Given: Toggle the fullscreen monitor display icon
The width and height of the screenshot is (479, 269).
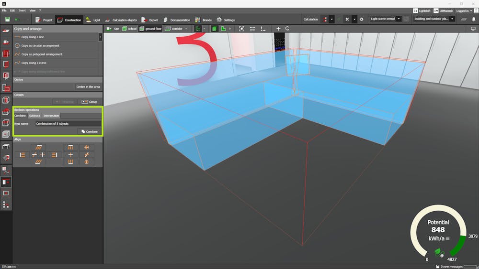Looking at the screenshot, I should pos(473,29).
